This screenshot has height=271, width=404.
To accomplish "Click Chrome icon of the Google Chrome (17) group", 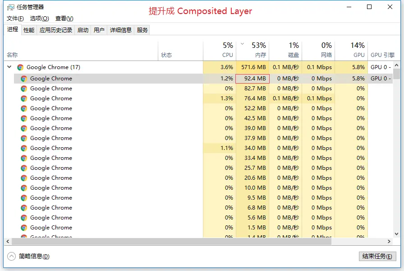I will coord(20,67).
